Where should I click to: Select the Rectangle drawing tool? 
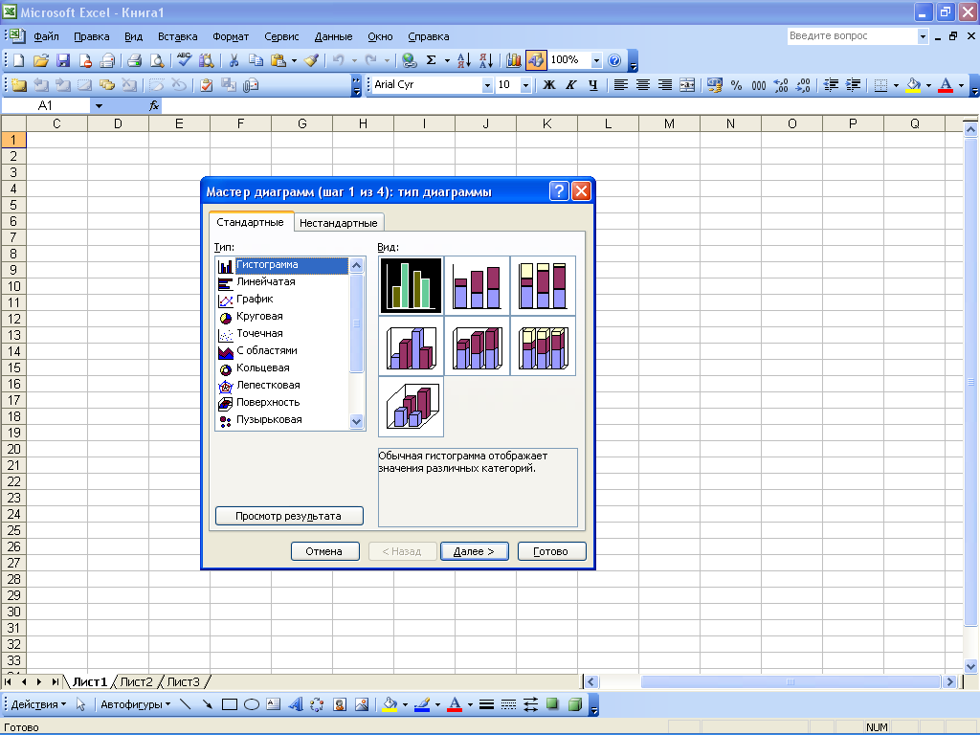click(x=230, y=704)
